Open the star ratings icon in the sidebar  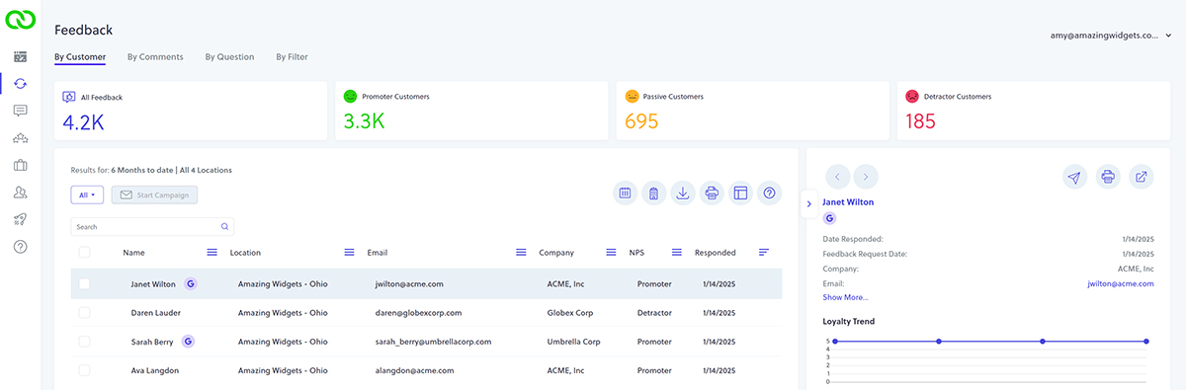[x=20, y=138]
